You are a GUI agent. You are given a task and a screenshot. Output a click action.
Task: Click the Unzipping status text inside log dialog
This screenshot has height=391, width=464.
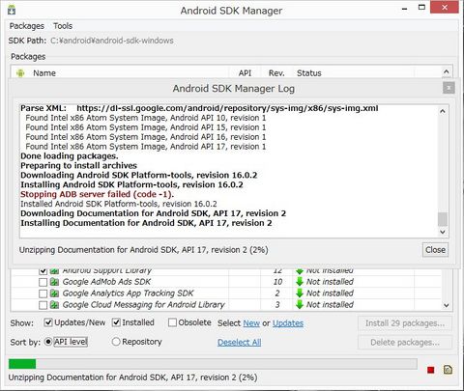pos(144,250)
